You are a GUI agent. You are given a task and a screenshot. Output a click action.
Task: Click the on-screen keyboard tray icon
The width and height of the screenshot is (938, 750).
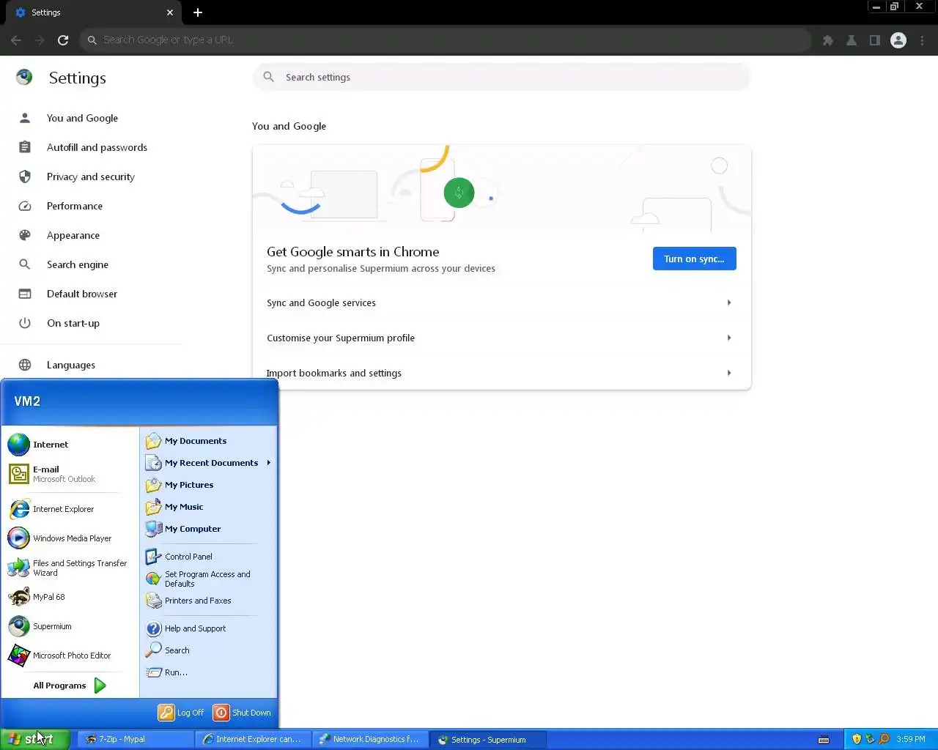824,739
